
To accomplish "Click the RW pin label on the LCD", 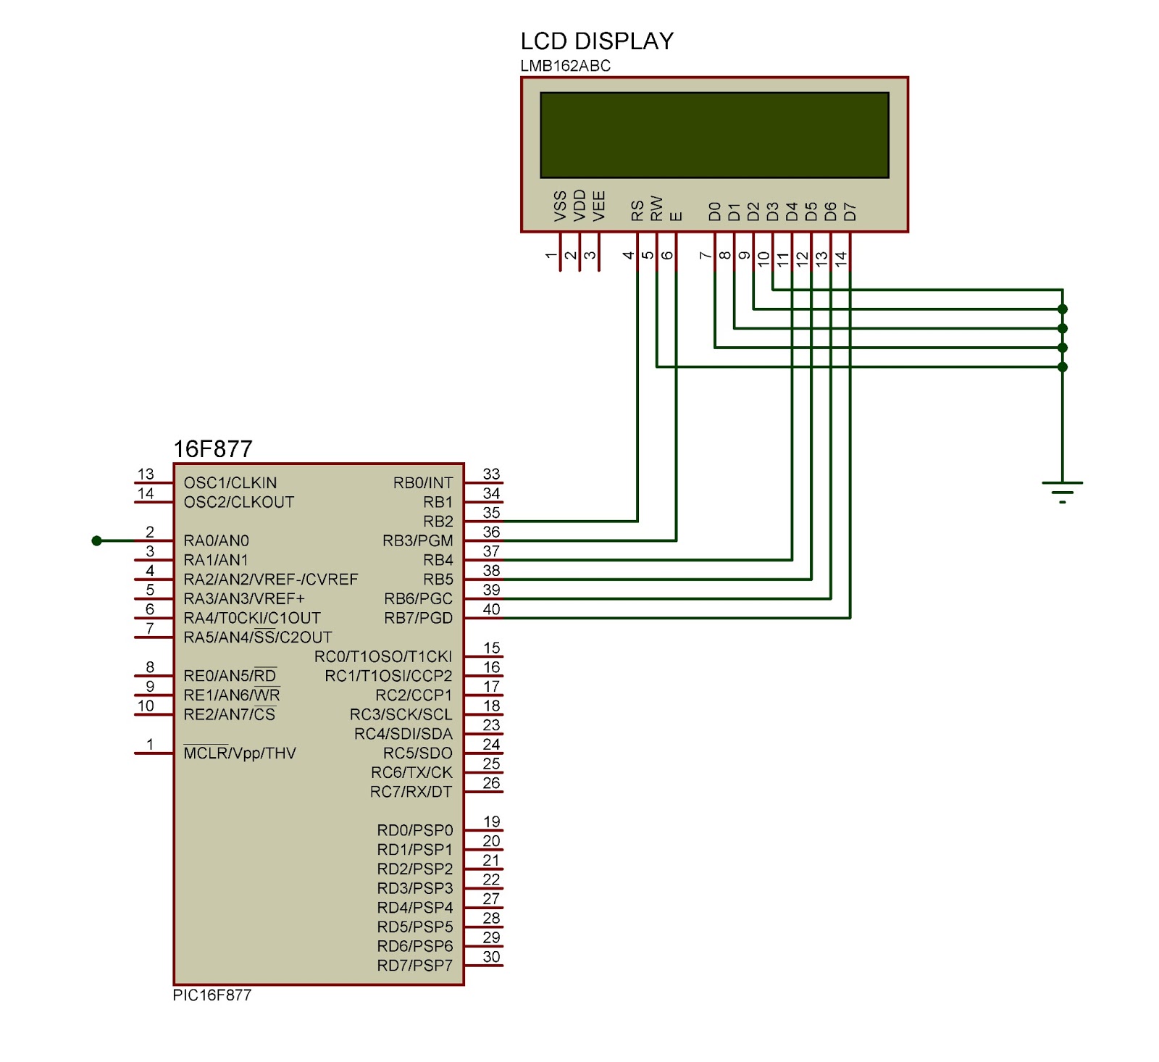I will click(x=657, y=209).
